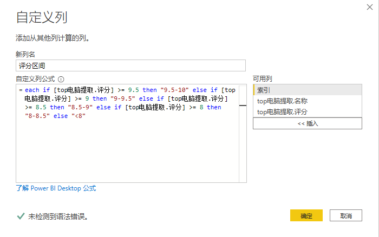The image size is (379, 237).
Task: Select top电脑提取.名称 in available columns
Action: pyautogui.click(x=307, y=101)
